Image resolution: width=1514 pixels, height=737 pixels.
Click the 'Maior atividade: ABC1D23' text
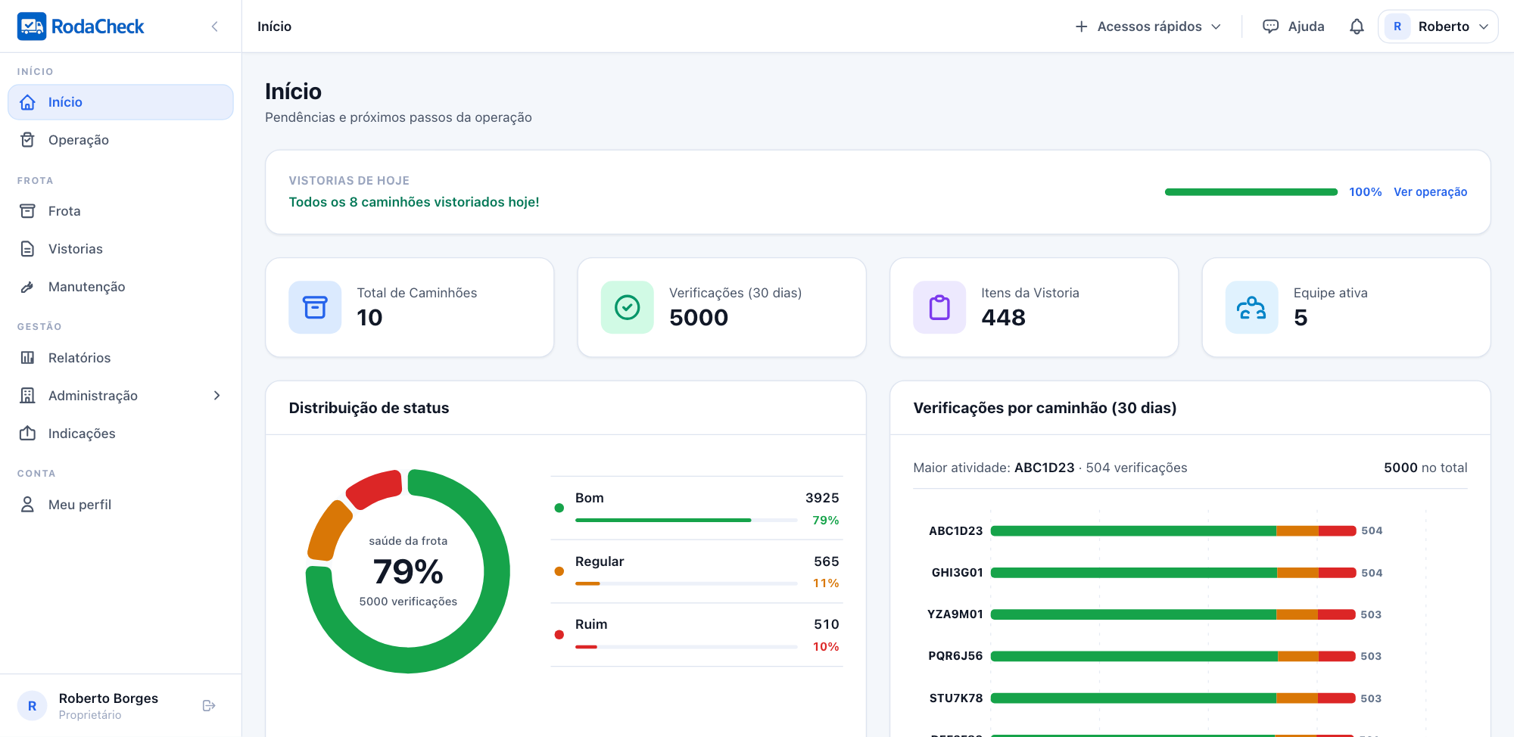tap(993, 468)
